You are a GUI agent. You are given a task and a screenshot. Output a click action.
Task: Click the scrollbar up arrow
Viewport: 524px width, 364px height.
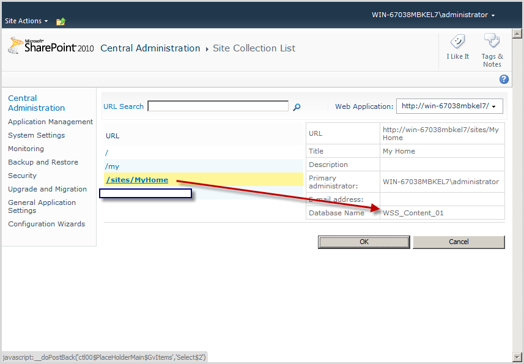pos(517,34)
